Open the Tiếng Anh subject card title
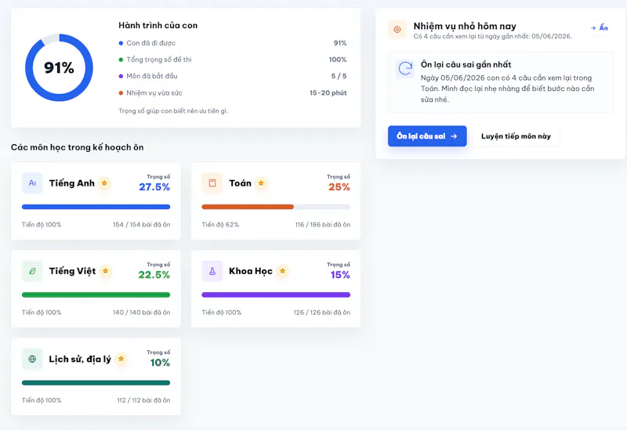Viewport: 627px width, 430px height. 72,183
